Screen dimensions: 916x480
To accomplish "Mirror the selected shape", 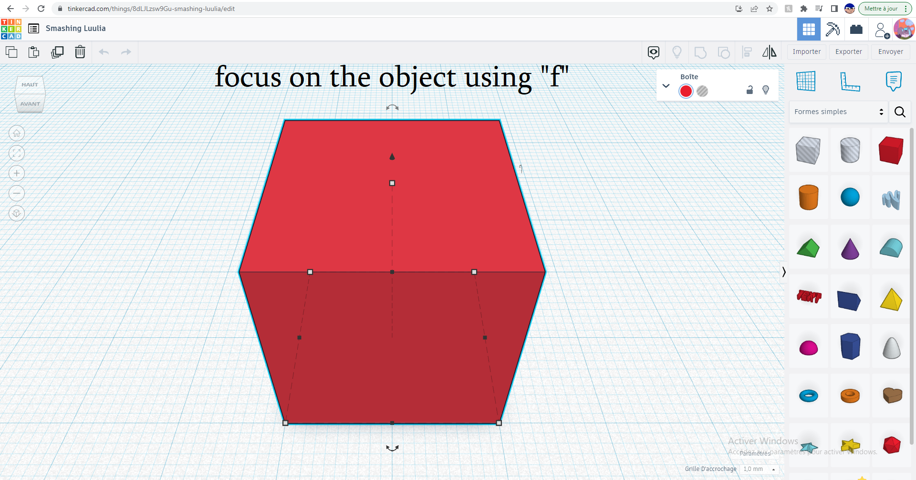I will point(769,52).
